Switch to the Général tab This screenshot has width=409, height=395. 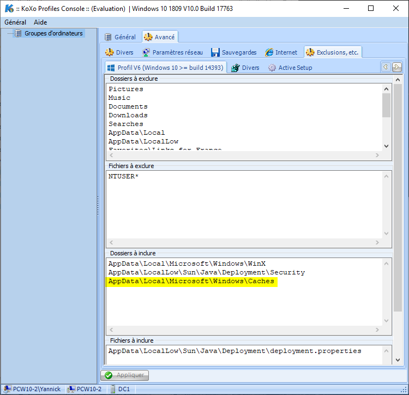[x=121, y=37]
